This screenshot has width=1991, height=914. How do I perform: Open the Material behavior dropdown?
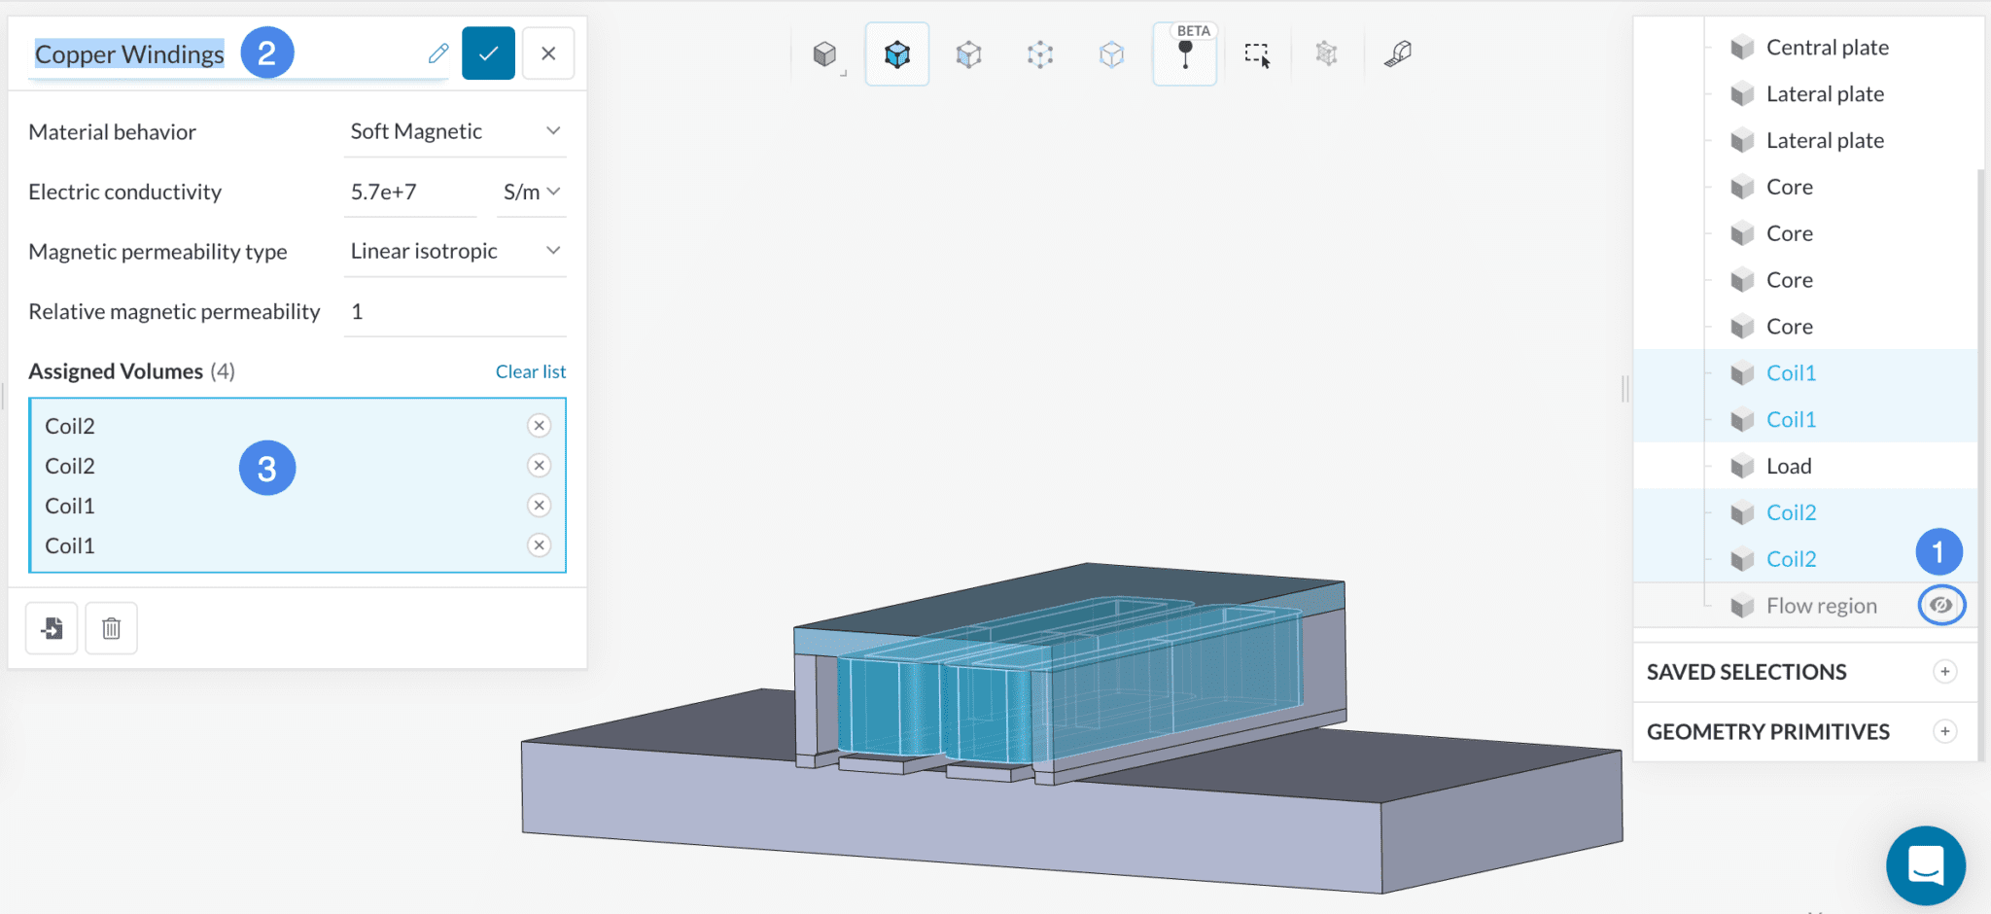455,130
